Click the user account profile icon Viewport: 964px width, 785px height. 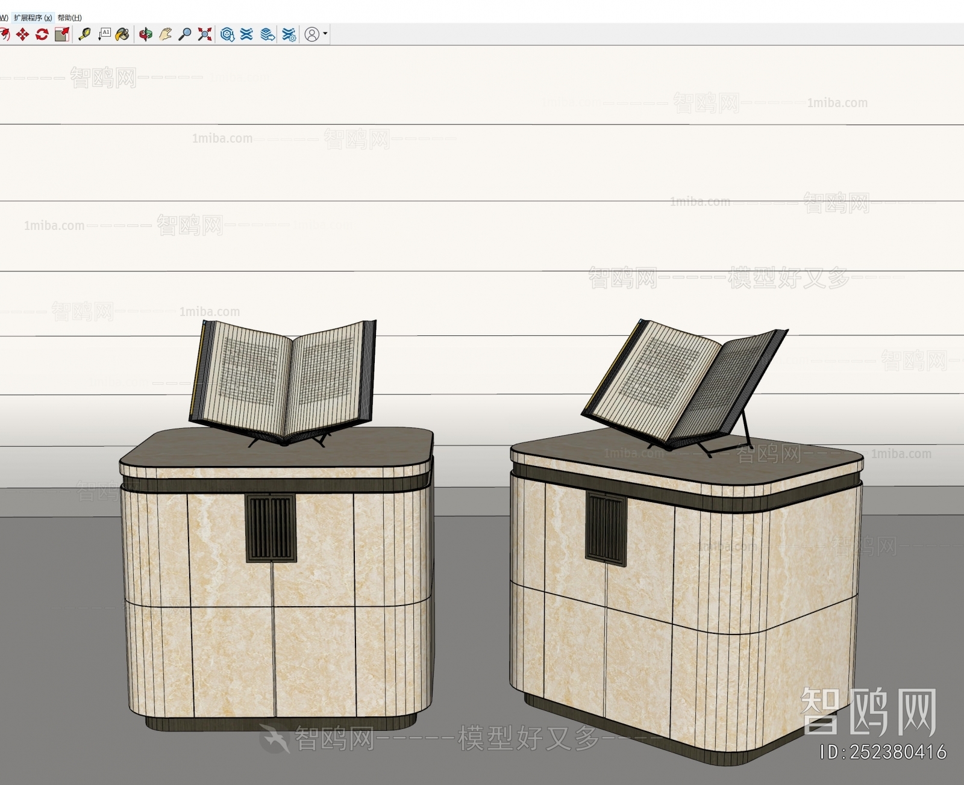point(312,34)
